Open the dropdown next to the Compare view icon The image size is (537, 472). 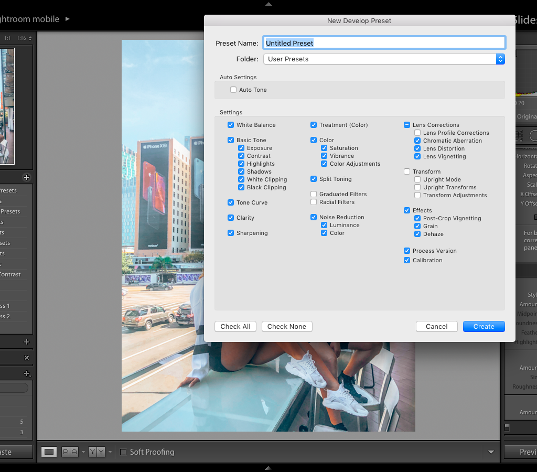coord(83,452)
